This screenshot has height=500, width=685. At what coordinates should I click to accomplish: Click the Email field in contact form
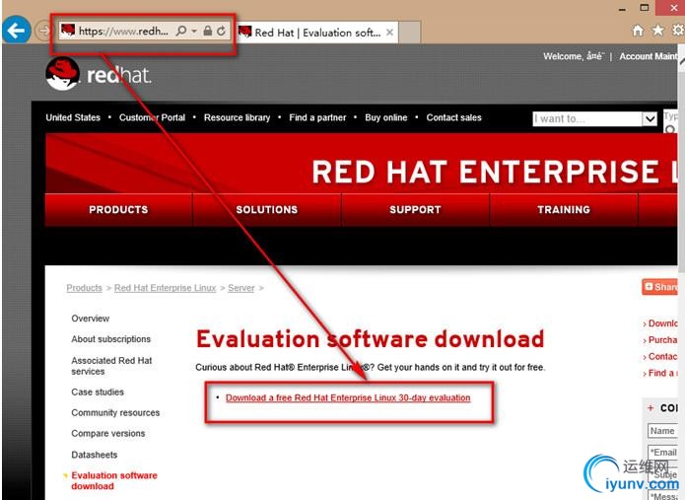click(662, 453)
